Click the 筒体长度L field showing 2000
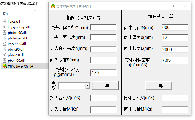 coord(175,49)
